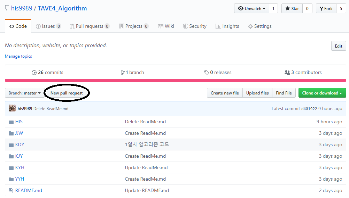Click the his9989 avatar image
The image size is (349, 198).
(x=12, y=108)
